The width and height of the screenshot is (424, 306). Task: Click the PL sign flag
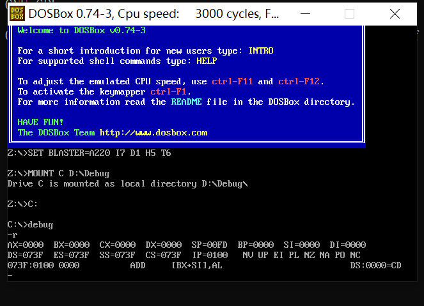click(x=294, y=256)
